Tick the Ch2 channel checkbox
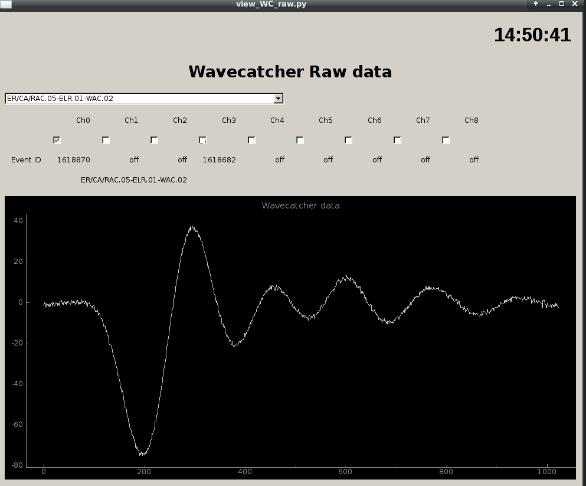Screen dimensions: 586x486 [x=154, y=140]
